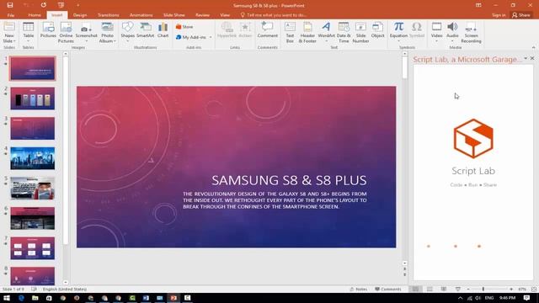539x303 pixels.
Task: Start Slide Show from status bar
Action: tap(458, 290)
